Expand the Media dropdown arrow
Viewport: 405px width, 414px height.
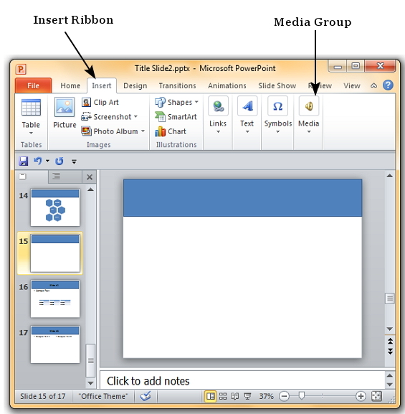pyautogui.click(x=309, y=131)
